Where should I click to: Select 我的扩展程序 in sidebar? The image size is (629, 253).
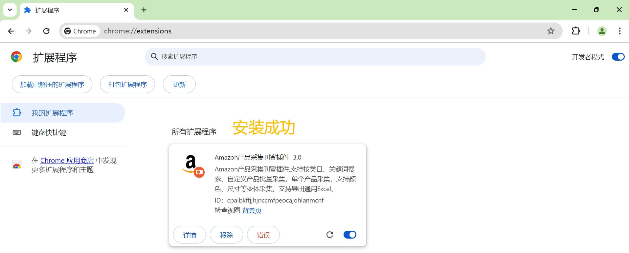coord(63,113)
